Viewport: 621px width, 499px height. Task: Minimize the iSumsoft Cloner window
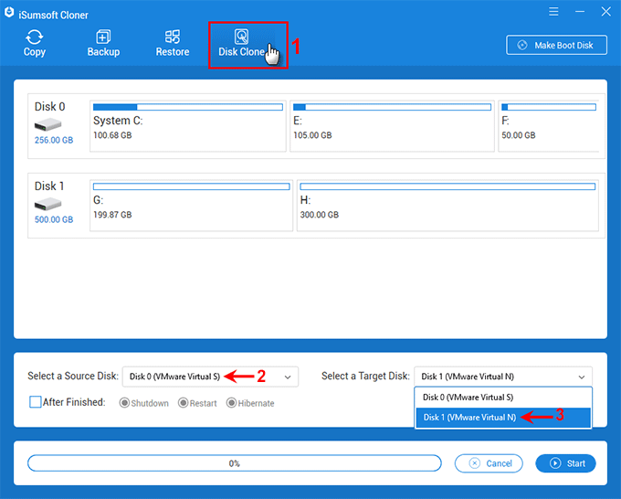coord(580,12)
